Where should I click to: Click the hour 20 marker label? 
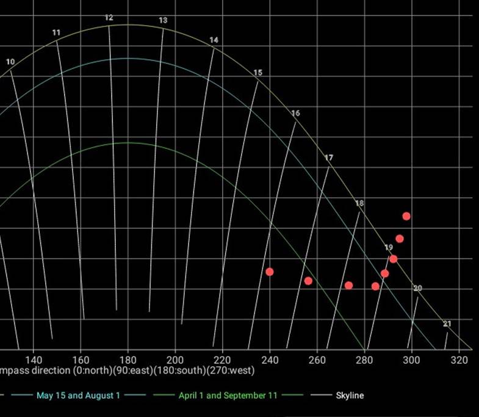tap(417, 288)
